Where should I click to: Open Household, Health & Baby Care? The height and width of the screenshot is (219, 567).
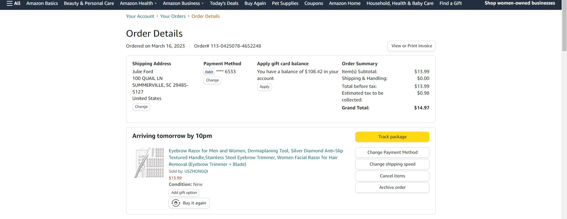(400, 3)
